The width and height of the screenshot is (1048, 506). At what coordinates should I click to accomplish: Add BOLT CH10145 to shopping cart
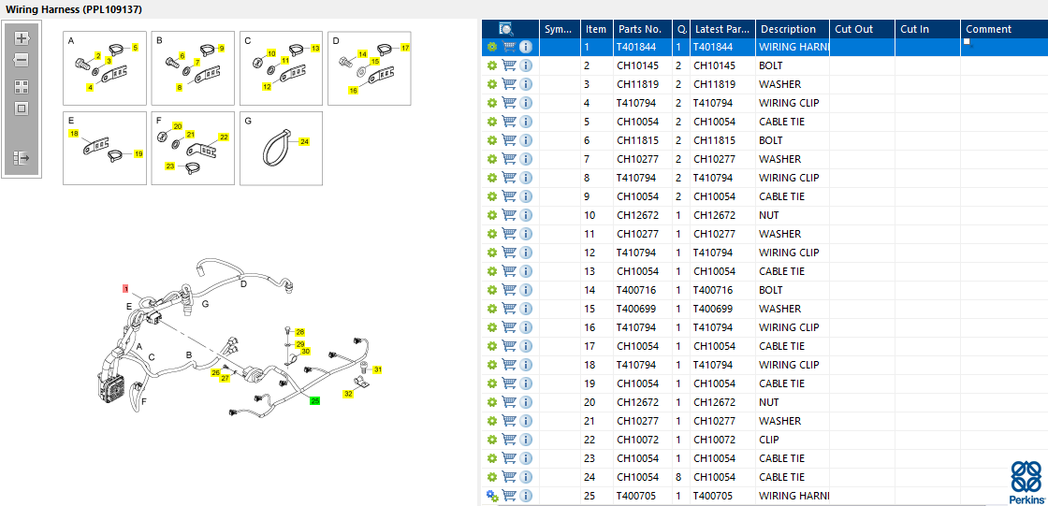509,65
